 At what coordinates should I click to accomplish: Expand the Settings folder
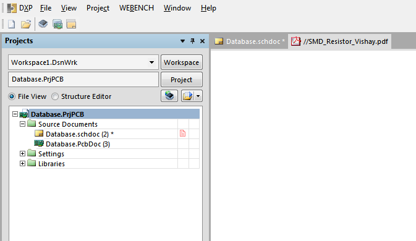click(x=22, y=154)
